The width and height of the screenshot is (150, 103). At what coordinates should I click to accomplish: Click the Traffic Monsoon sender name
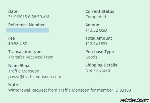(x=24, y=71)
